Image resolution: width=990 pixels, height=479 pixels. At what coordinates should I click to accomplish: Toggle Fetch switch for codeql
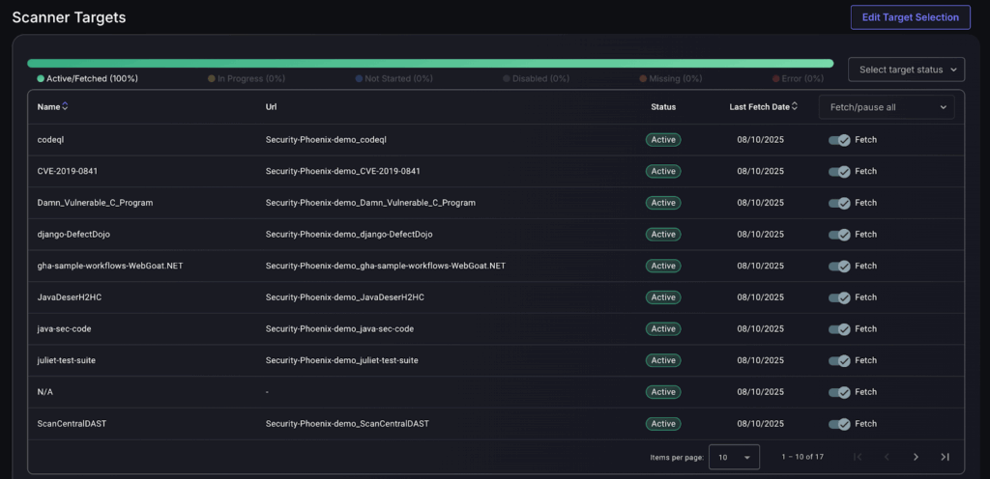tap(839, 140)
